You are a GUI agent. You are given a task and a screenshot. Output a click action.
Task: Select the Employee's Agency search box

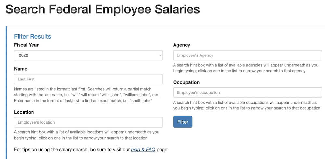[247, 55]
